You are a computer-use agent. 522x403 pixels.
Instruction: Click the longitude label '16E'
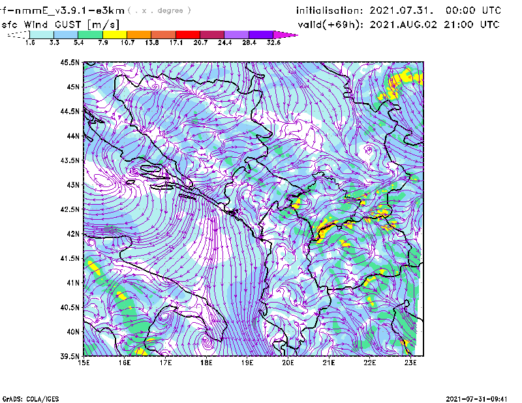(x=125, y=363)
